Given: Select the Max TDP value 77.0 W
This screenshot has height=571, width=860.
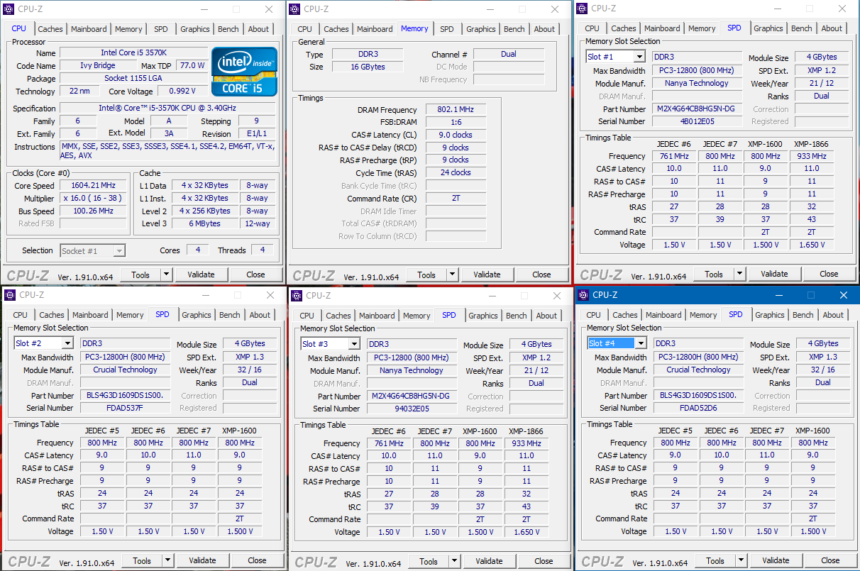Looking at the screenshot, I should [x=192, y=65].
